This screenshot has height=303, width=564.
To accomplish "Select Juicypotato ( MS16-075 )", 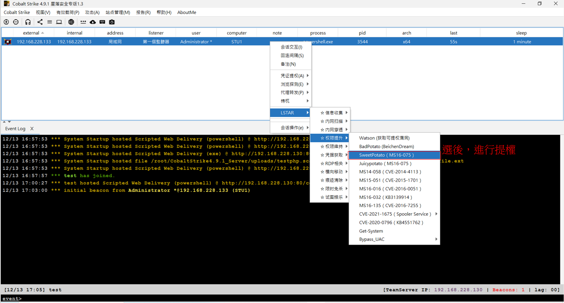I will point(394,164).
